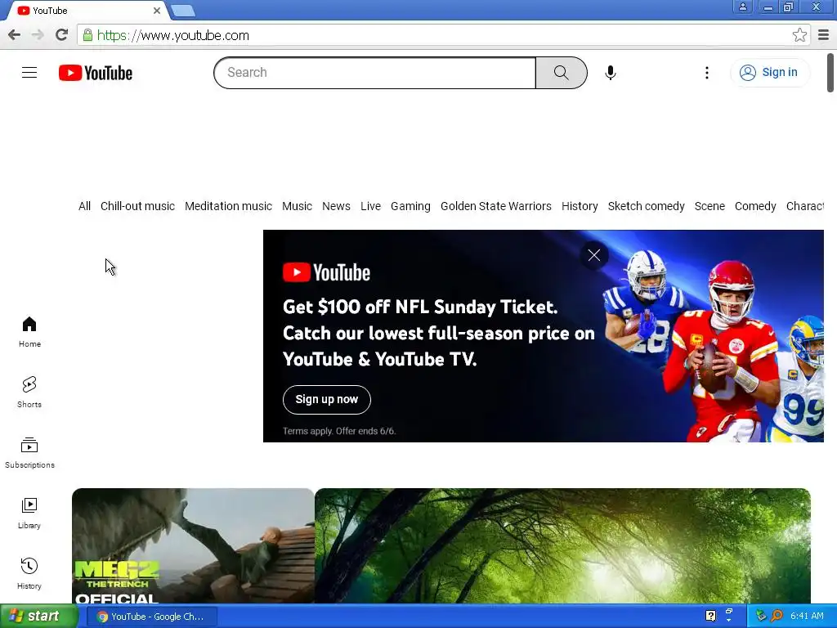This screenshot has height=628, width=837.
Task: Click the Sign in button
Action: pyautogui.click(x=769, y=72)
